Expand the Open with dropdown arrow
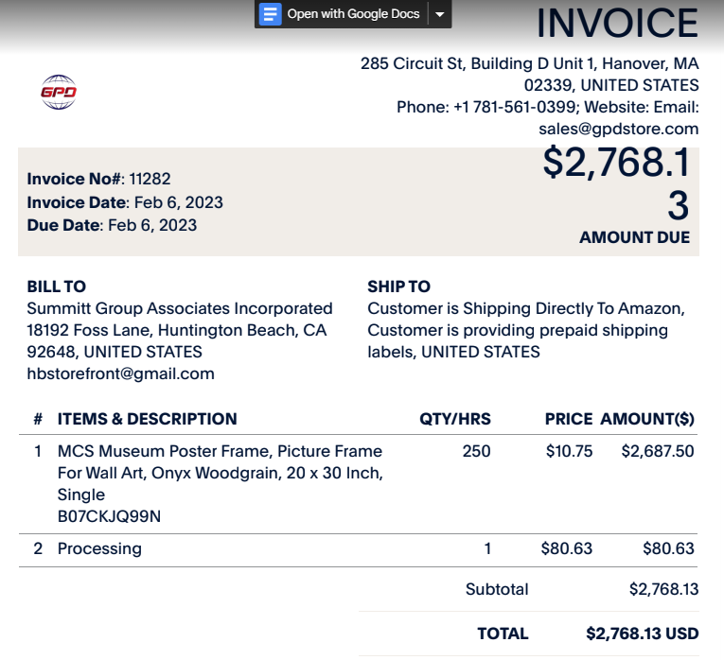The width and height of the screenshot is (724, 660). point(440,14)
